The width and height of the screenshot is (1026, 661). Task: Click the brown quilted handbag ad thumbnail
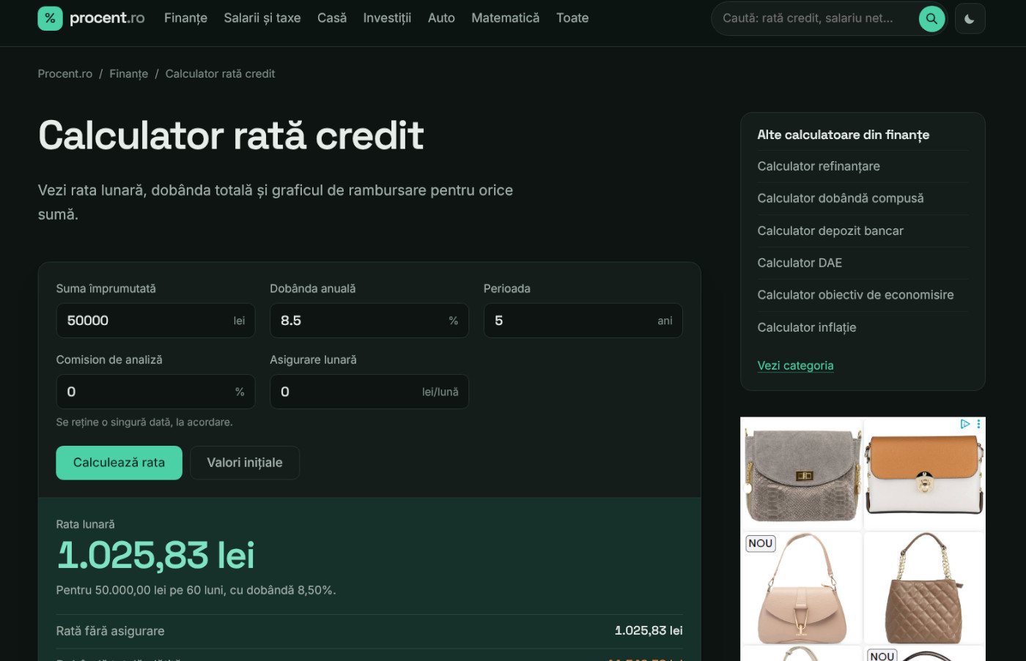coord(925,588)
